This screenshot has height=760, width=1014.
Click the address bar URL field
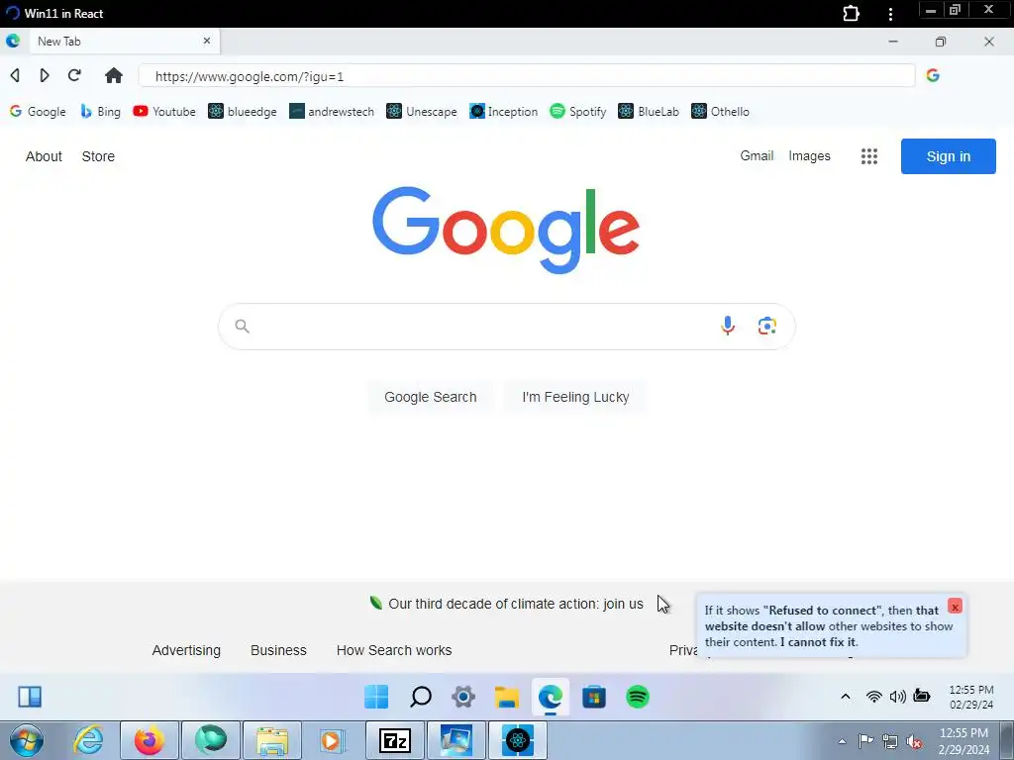pos(527,75)
